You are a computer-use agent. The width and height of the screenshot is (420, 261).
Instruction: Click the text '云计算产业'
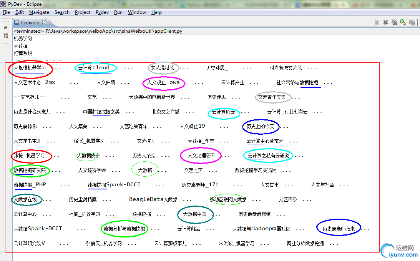coord(233,82)
